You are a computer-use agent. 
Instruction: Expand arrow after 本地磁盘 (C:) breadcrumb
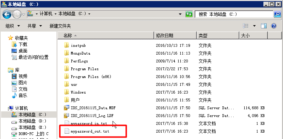click(x=89, y=14)
